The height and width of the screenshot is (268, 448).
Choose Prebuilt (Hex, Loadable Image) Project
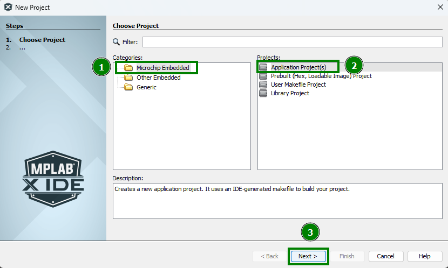coord(321,76)
